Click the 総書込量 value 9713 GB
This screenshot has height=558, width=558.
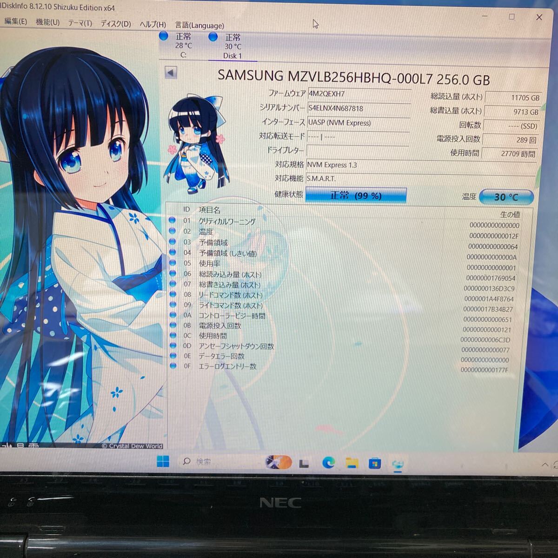click(x=512, y=112)
